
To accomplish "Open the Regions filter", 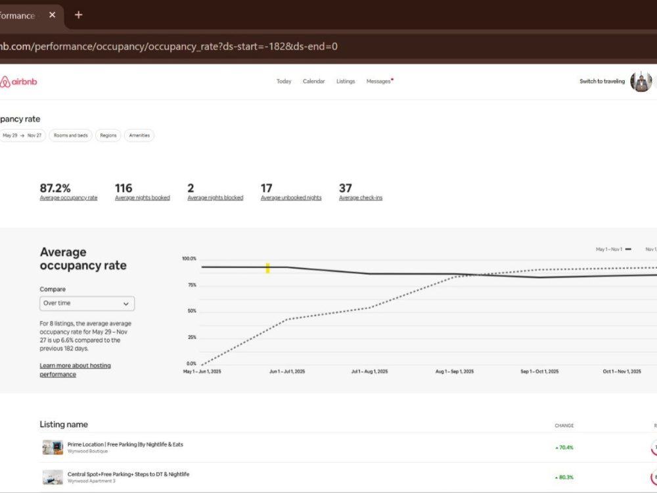I will point(108,135).
